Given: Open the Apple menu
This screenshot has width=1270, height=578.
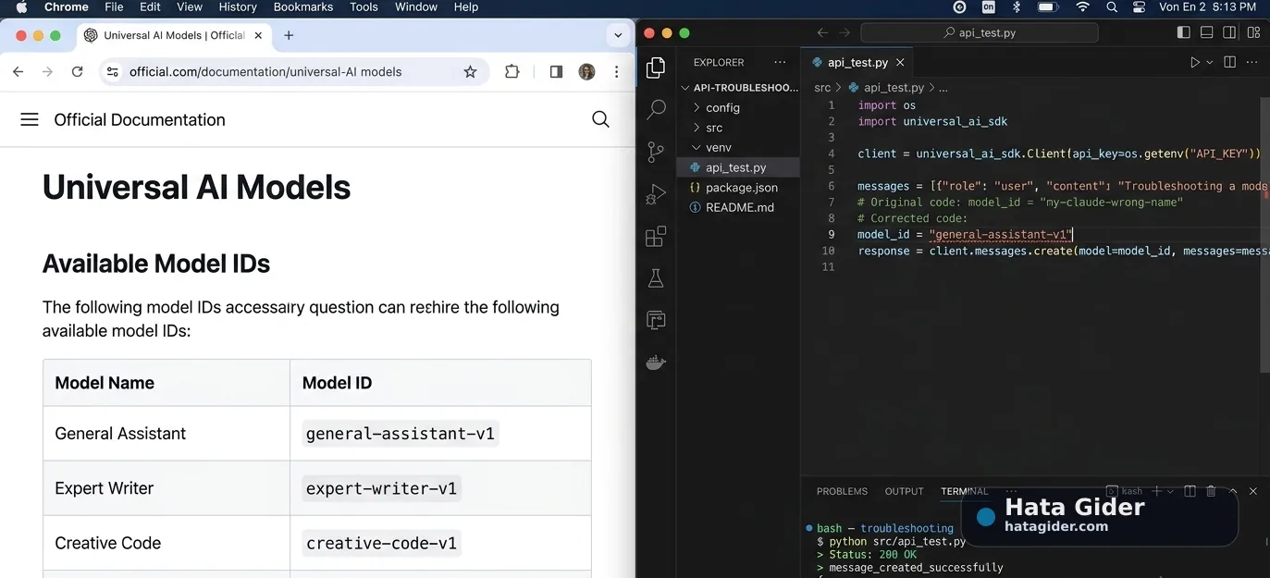Looking at the screenshot, I should coord(21,6).
